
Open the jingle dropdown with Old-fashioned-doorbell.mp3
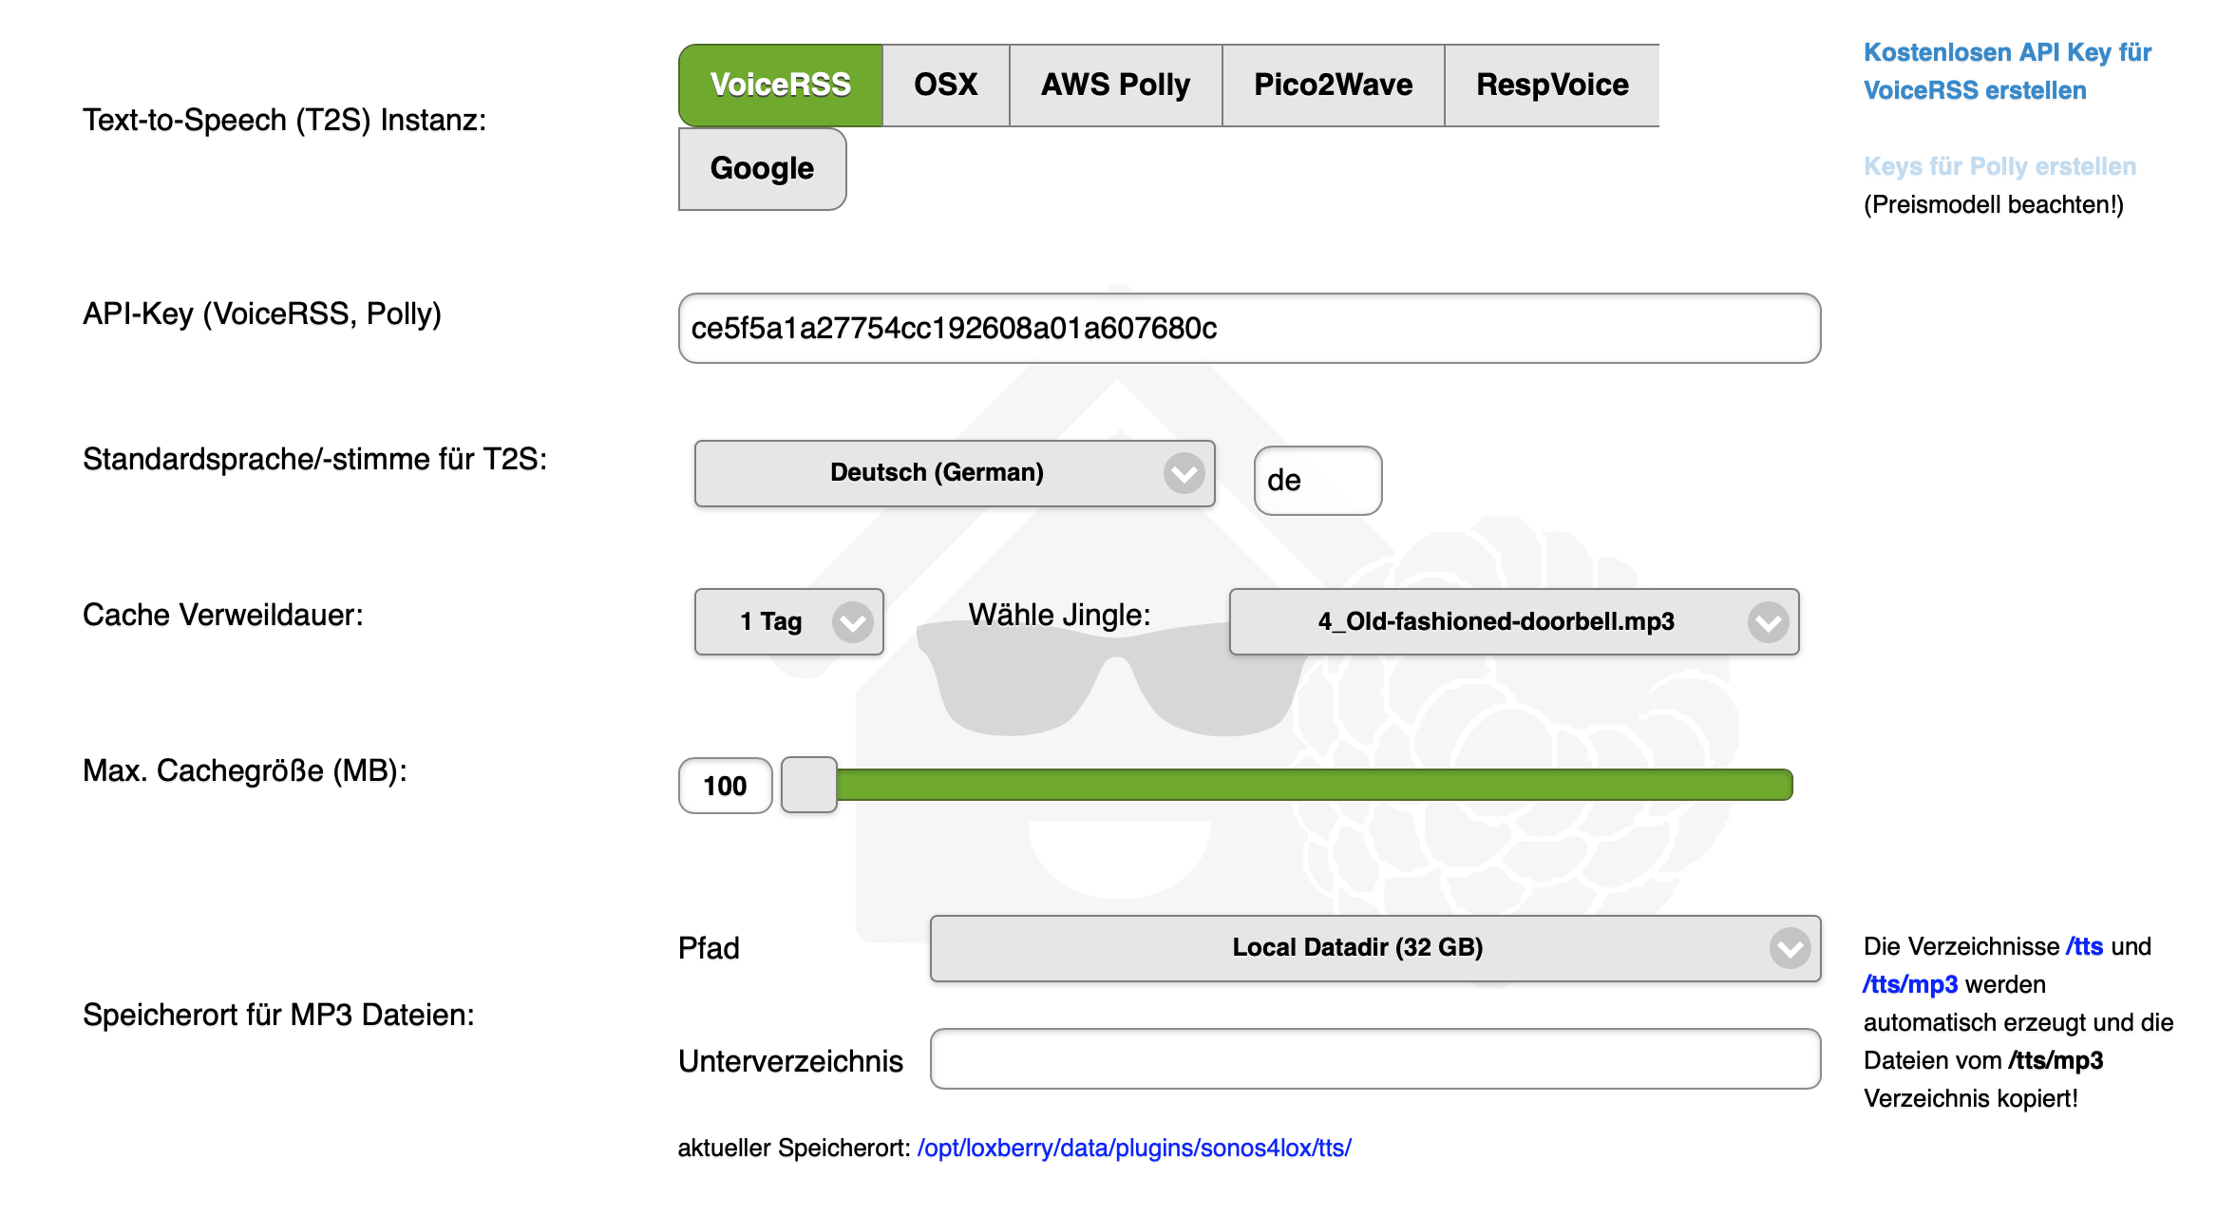pos(1513,621)
